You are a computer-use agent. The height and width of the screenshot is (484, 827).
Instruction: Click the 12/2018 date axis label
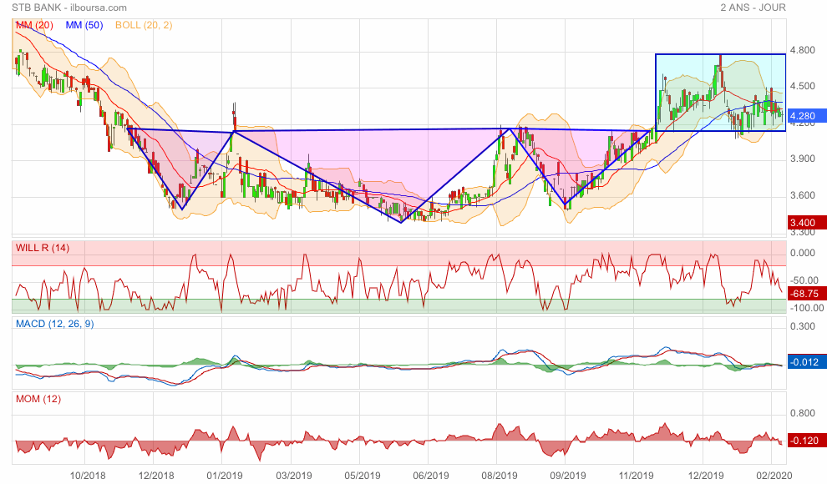tap(156, 476)
